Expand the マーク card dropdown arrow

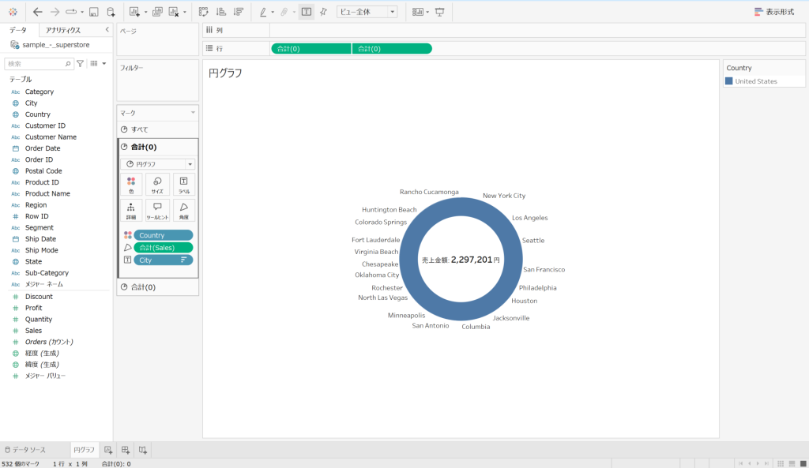[192, 114]
